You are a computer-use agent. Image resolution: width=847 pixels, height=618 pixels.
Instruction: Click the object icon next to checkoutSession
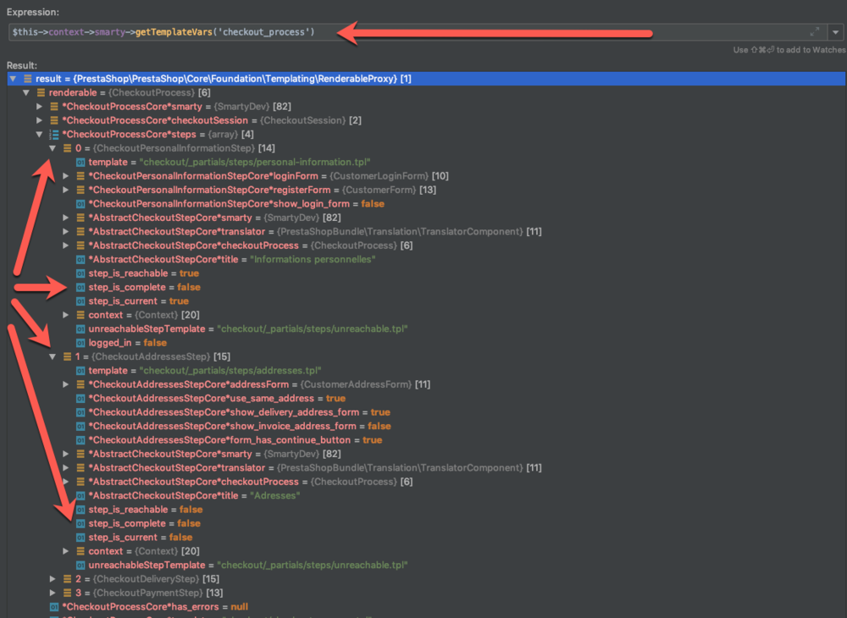point(53,120)
